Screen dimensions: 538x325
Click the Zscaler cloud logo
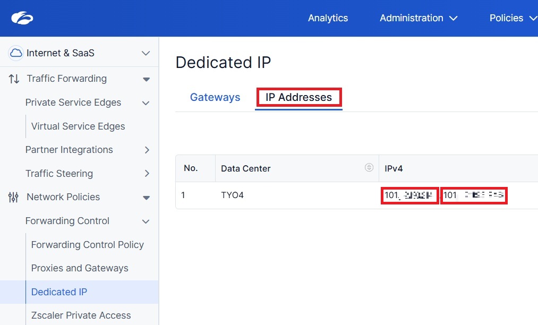click(22, 18)
